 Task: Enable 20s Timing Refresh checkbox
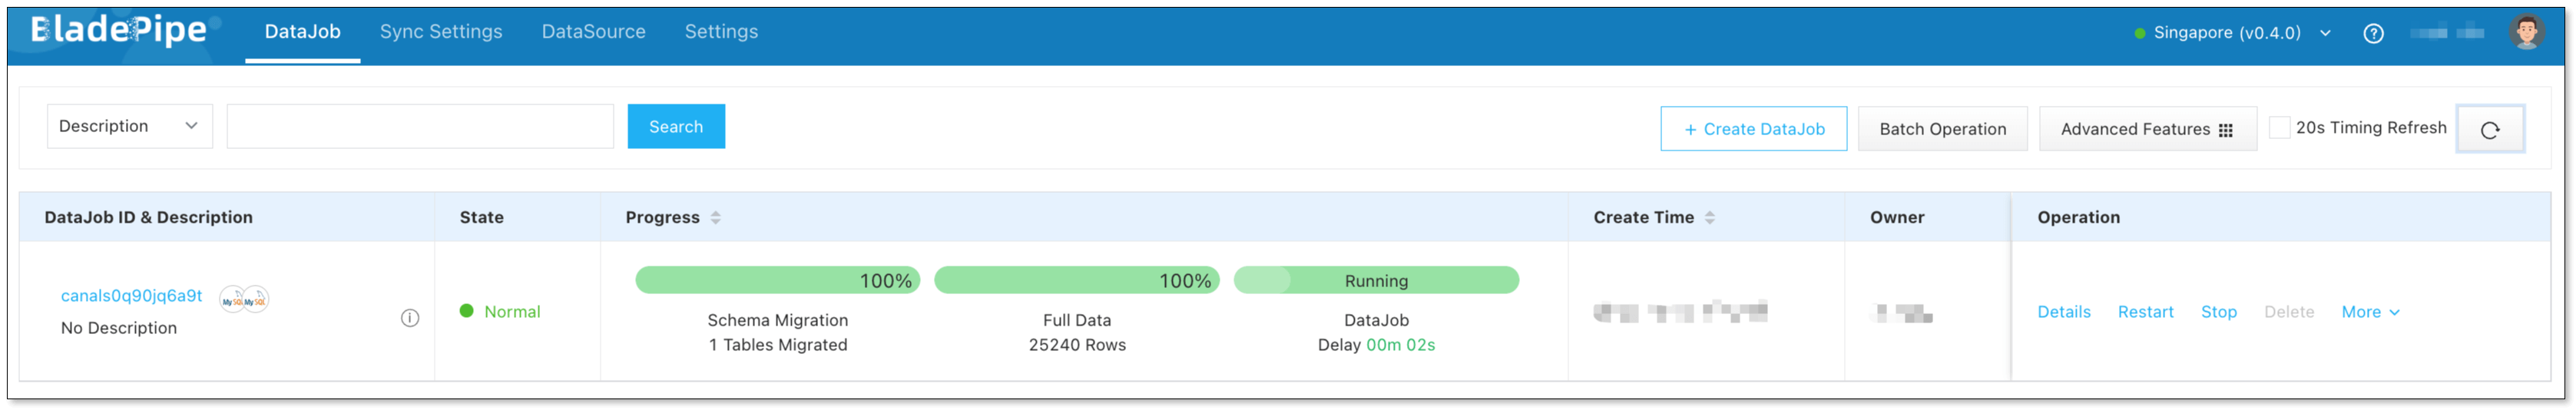pyautogui.click(x=2279, y=128)
